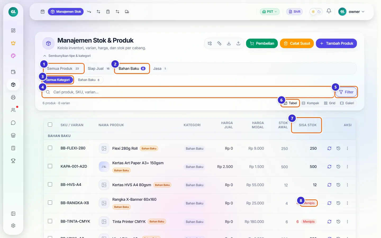Select Galeri view mode
Image resolution: width=381 pixels, height=238 pixels.
[347, 103]
